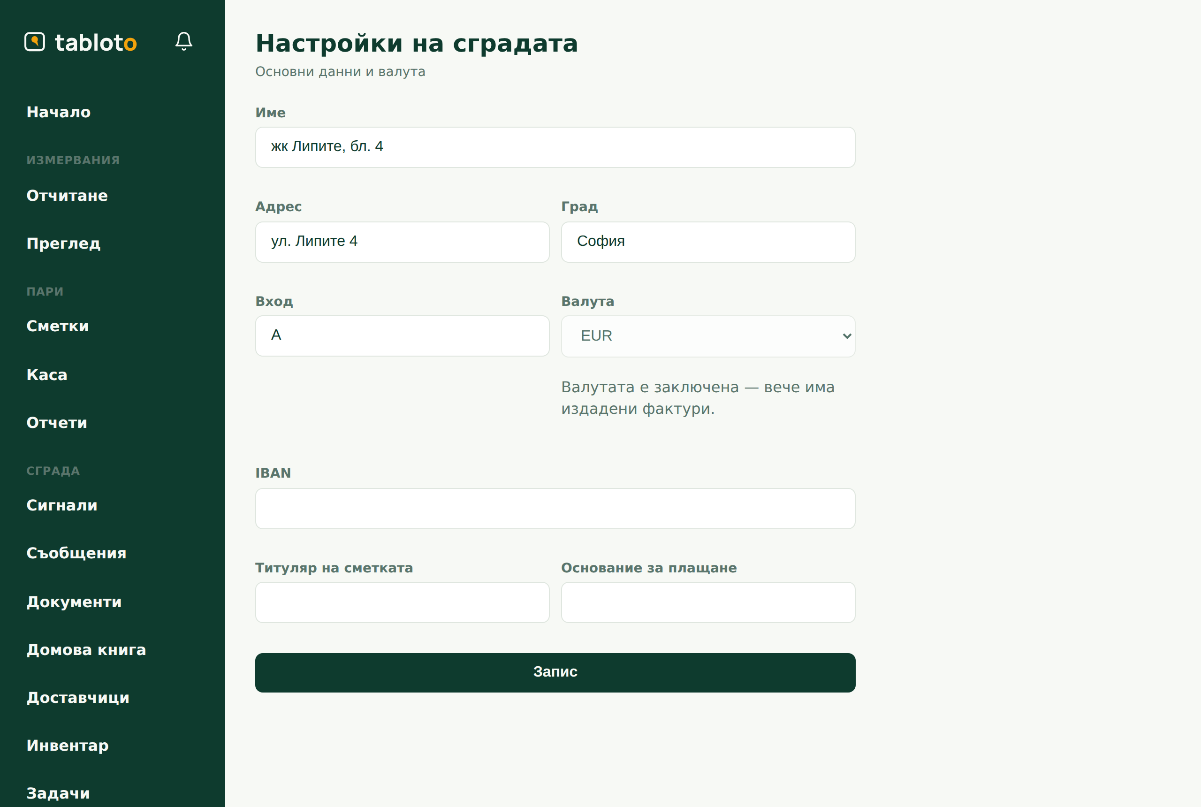This screenshot has width=1201, height=807.
Task: Open Преглед page
Action: click(x=63, y=244)
